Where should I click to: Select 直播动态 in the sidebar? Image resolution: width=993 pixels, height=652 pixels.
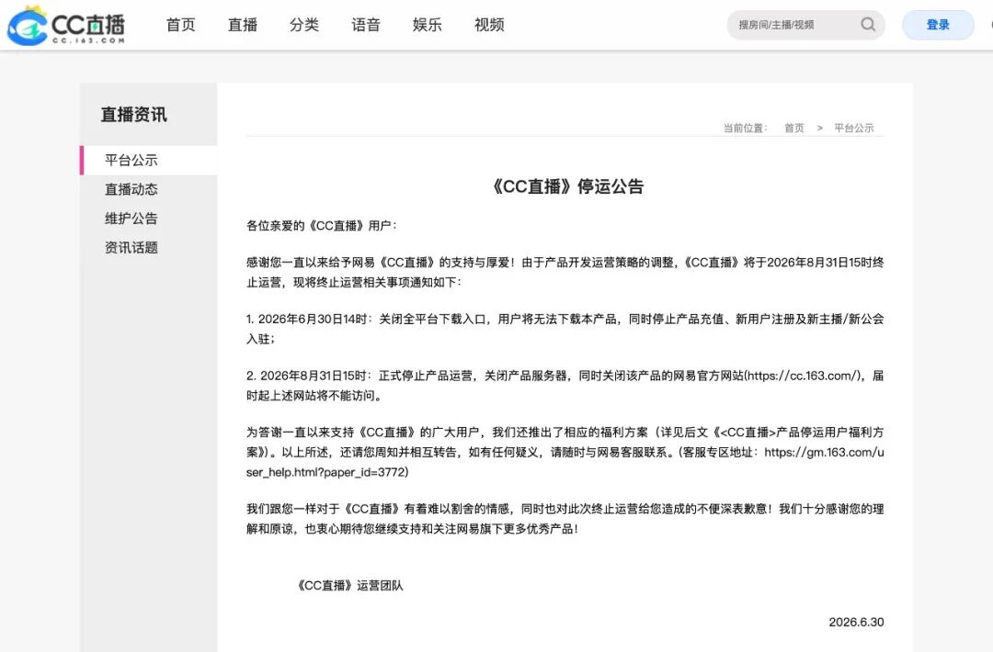click(131, 189)
